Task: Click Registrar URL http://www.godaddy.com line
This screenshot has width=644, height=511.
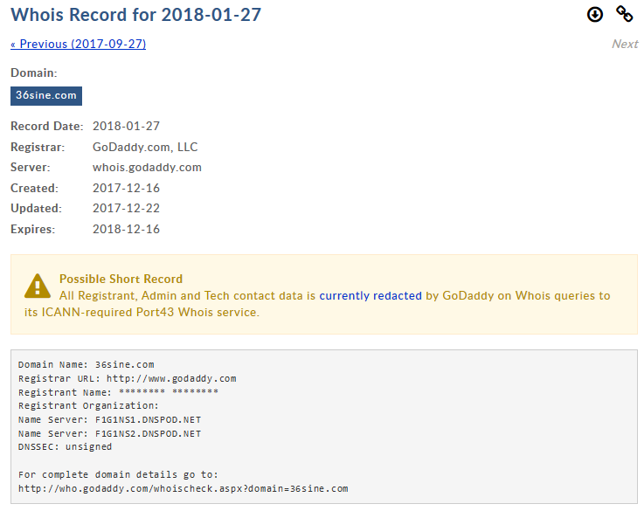Action: pyautogui.click(x=128, y=378)
